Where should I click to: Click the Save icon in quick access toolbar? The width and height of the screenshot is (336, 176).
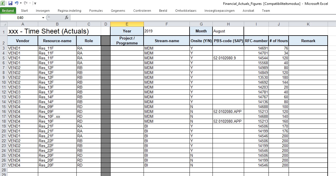[x=10, y=3]
